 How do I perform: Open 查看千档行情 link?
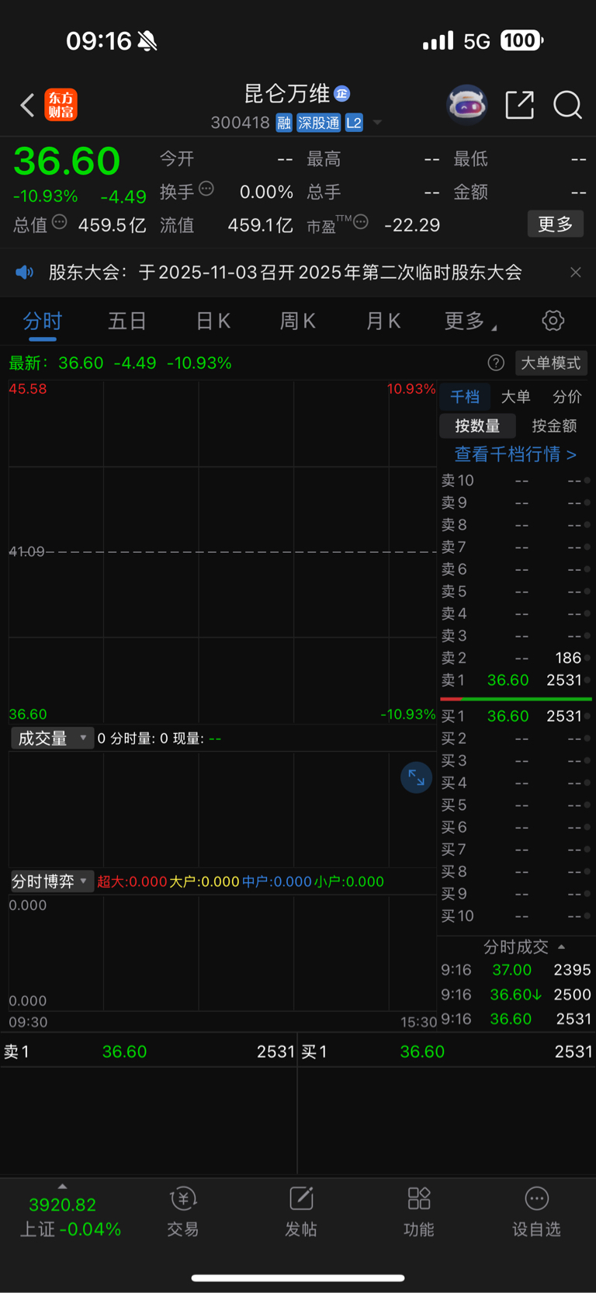pos(515,454)
